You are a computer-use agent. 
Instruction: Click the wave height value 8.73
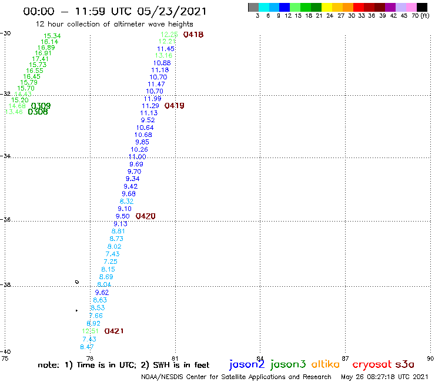pos(116,239)
